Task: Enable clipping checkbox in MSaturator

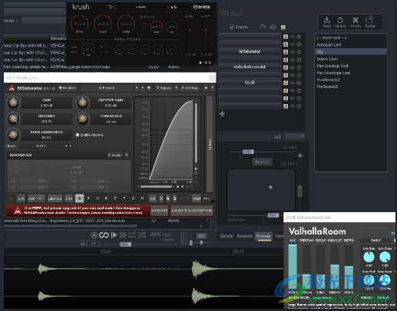Action: click(78, 135)
